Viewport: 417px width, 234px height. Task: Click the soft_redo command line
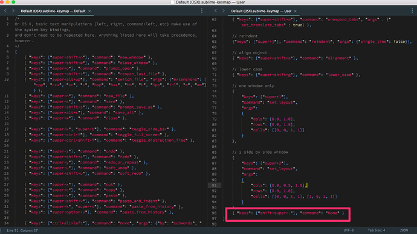pyautogui.click(x=87, y=174)
